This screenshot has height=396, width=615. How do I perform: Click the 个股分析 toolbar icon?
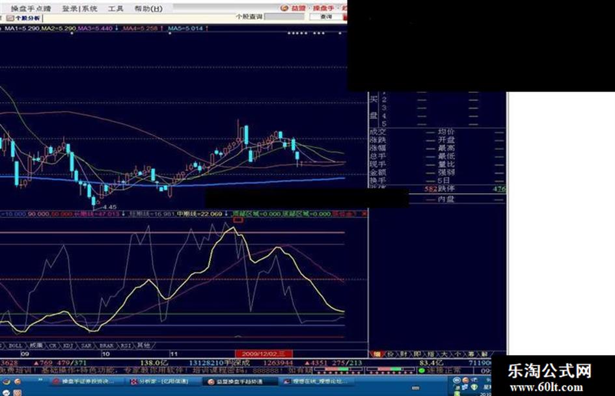pos(23,18)
